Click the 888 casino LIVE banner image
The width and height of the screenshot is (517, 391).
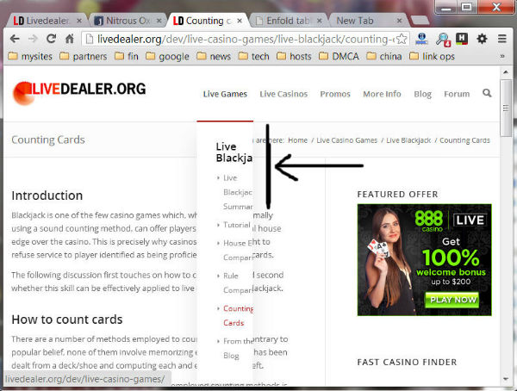coord(424,260)
